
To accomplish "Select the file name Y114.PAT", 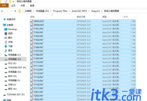I will [39, 77].
